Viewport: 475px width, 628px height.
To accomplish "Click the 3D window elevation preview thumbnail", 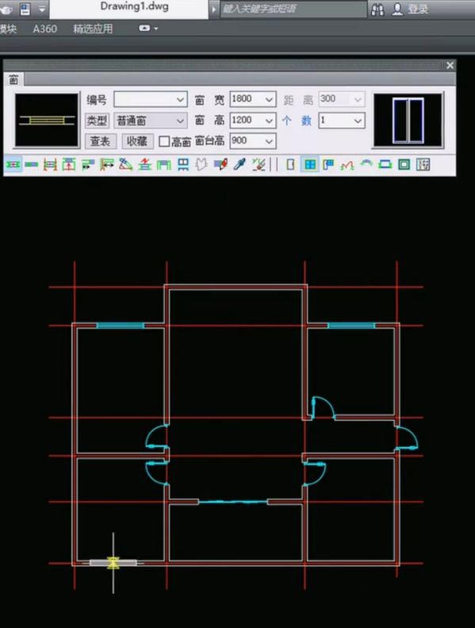I will (x=408, y=120).
